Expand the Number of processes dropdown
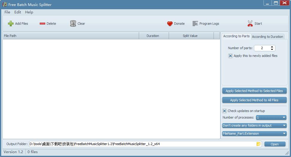Screen dimensions: 291x157 [x=271, y=117]
